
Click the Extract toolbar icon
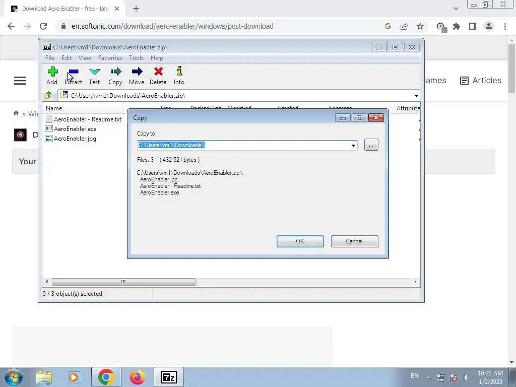click(73, 76)
